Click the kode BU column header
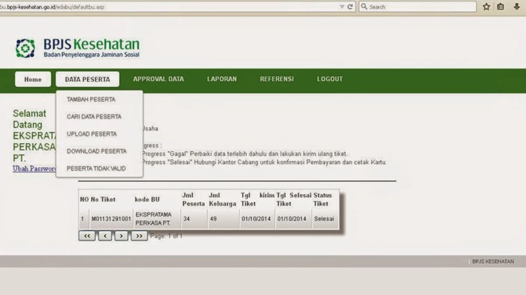Image resolution: width=526 pixels, height=295 pixels. tap(147, 199)
